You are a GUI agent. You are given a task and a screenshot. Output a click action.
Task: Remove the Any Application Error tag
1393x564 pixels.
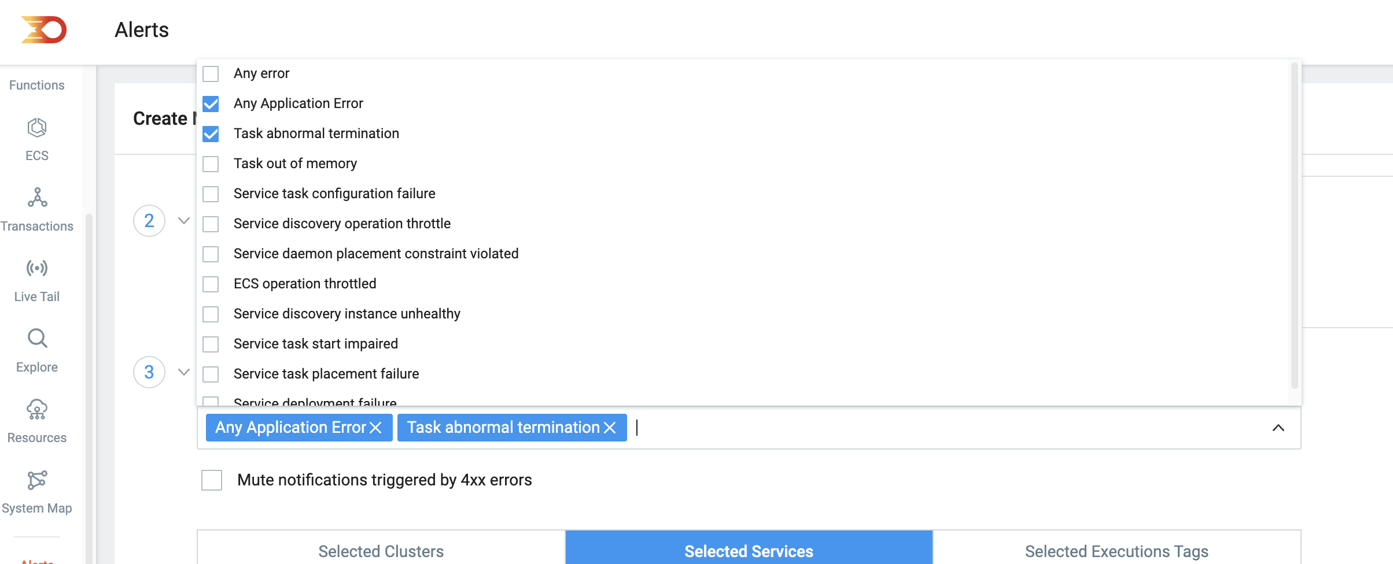(375, 428)
